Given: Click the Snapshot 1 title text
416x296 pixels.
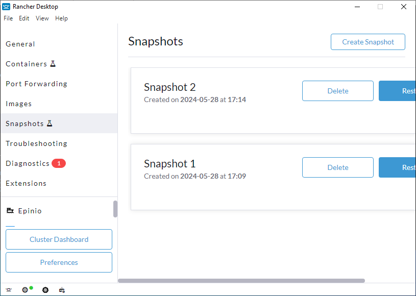Looking at the screenshot, I should (170, 164).
